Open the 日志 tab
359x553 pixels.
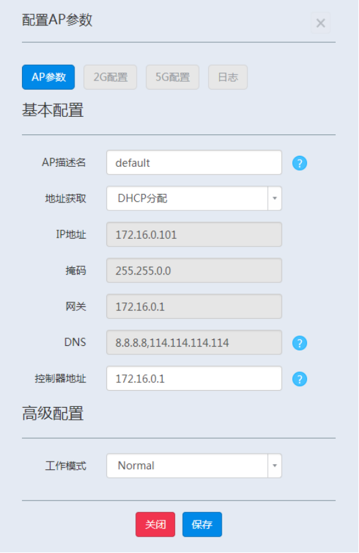point(227,77)
